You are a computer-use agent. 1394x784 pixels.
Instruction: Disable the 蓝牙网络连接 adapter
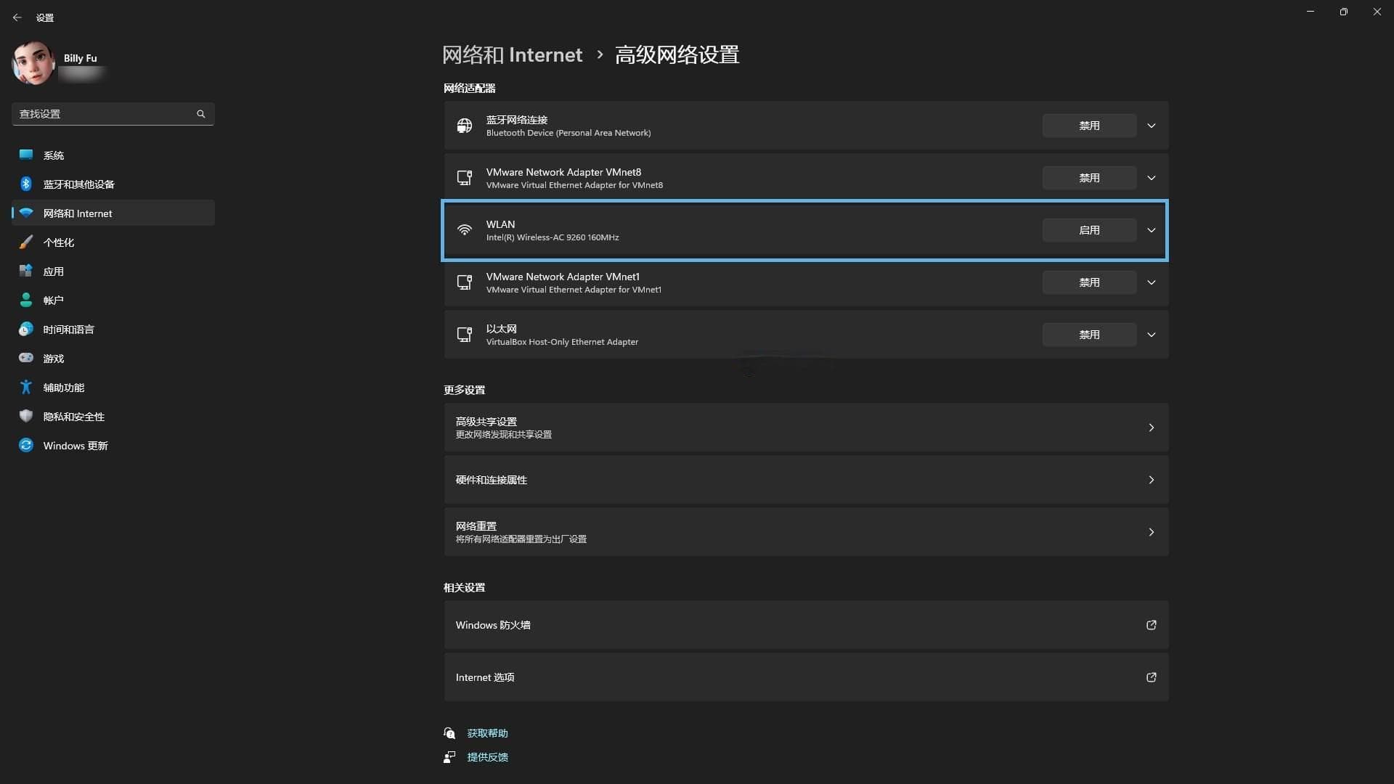(x=1089, y=126)
